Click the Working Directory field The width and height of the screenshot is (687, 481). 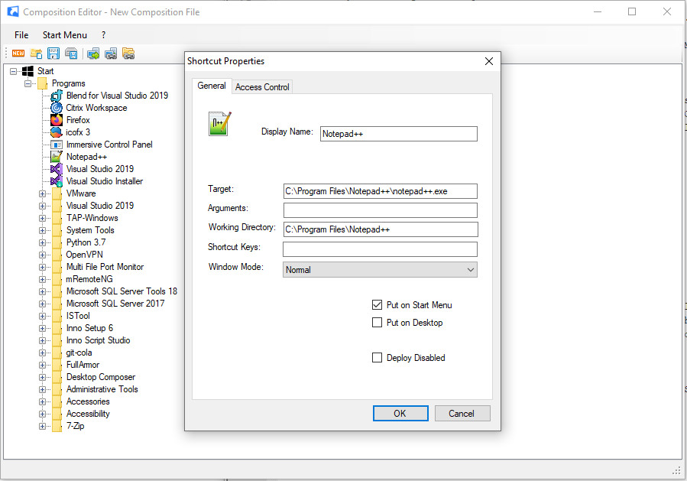point(381,229)
